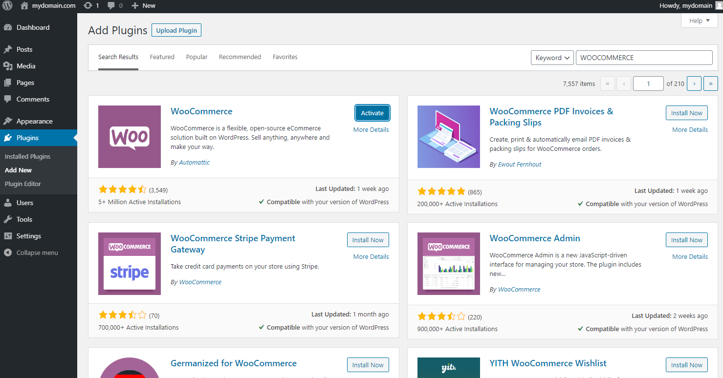Viewport: 723px width, 378px height.
Task: Open comments bubble in admin bar
Action: tap(111, 6)
